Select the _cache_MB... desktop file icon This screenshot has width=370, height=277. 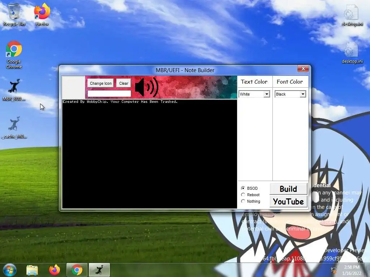(14, 127)
